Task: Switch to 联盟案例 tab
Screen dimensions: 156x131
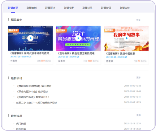Action: tap(32, 8)
